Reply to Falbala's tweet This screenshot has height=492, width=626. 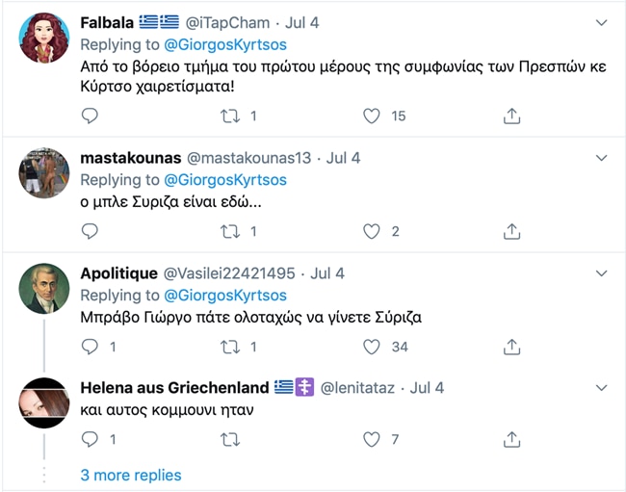[90, 116]
